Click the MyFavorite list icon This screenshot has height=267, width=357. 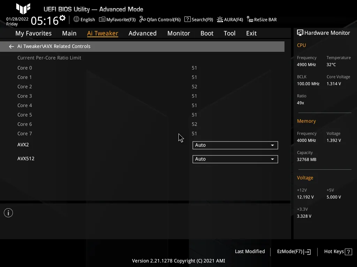click(x=102, y=19)
